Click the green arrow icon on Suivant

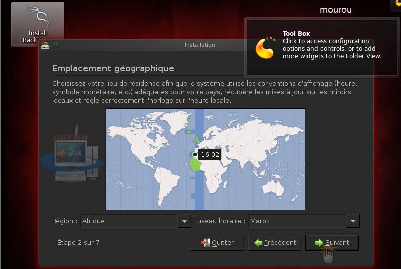tap(319, 243)
